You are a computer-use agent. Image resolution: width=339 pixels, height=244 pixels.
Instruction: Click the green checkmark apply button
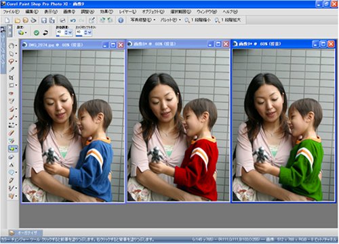pos(37,33)
